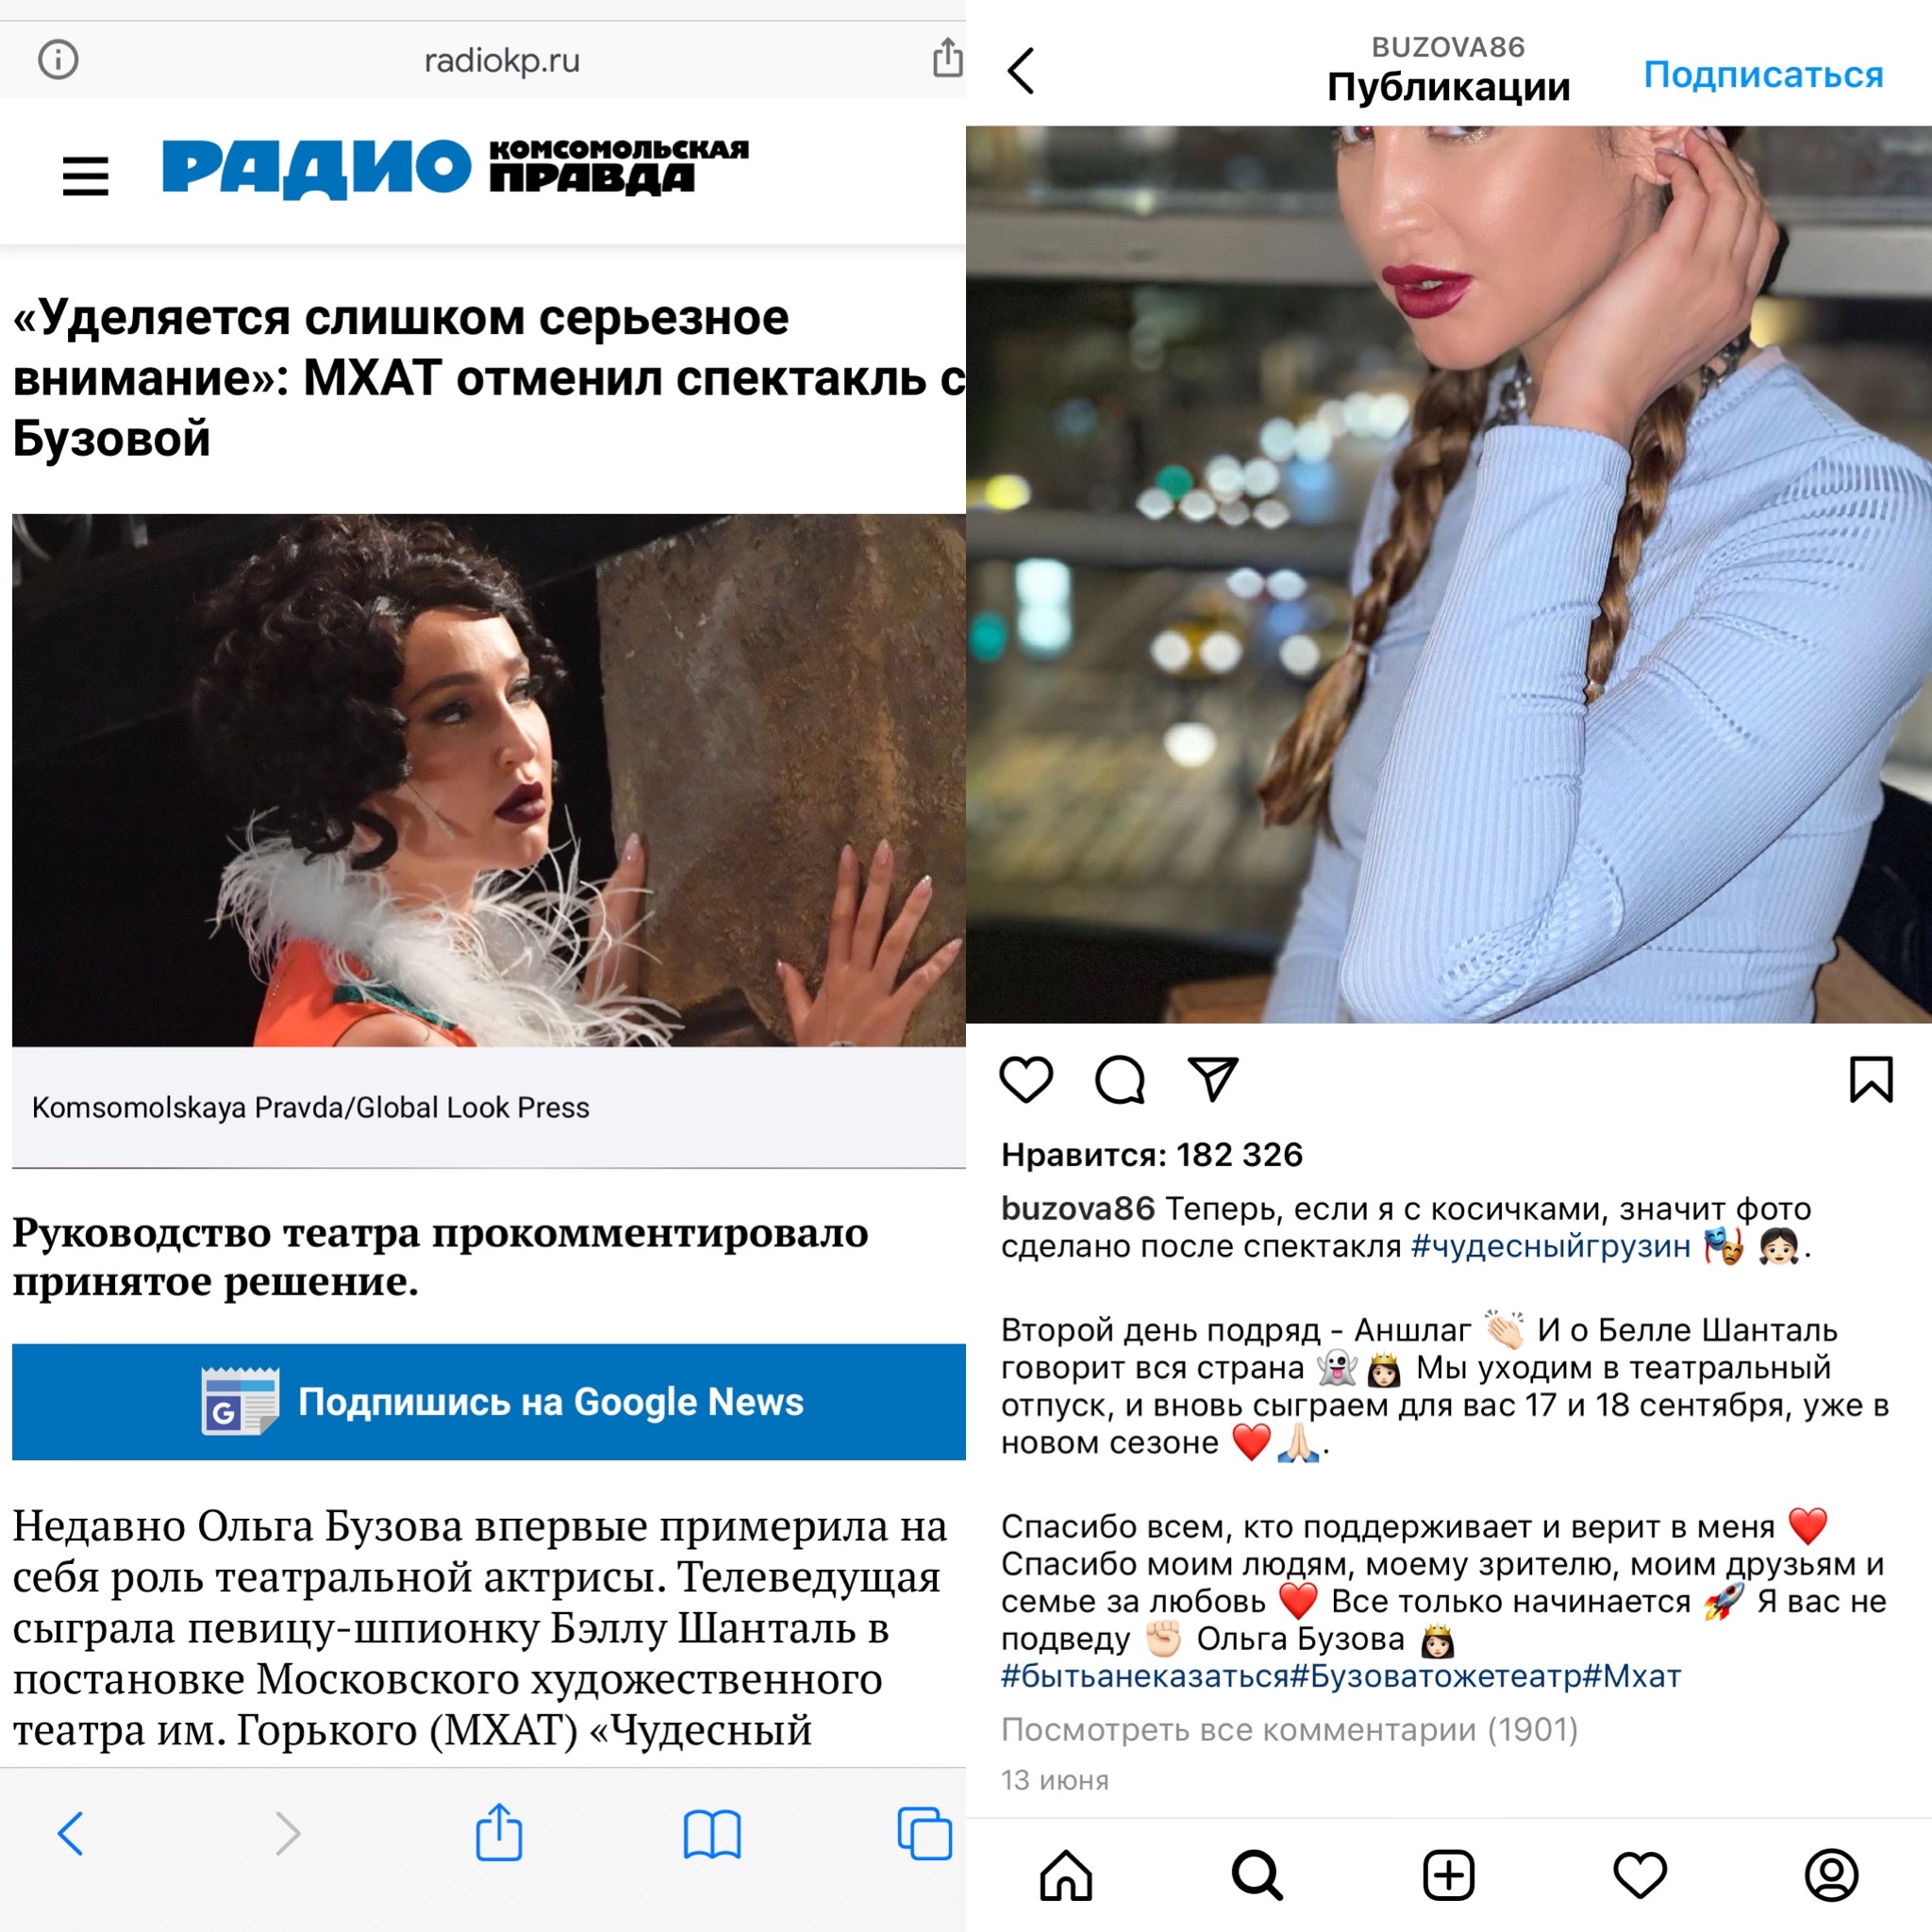
Task: Go back using Safari back arrow
Action: tap(71, 1833)
